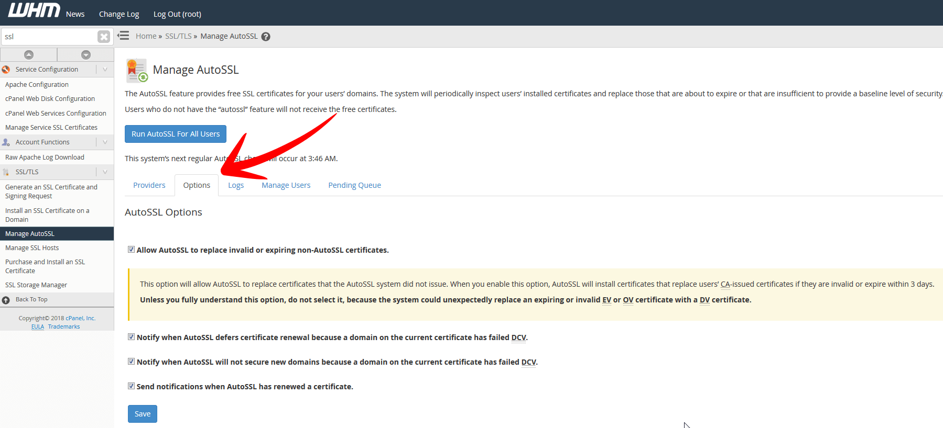Screen dimensions: 943x428
Task: Go to Home breadcrumb
Action: click(146, 36)
